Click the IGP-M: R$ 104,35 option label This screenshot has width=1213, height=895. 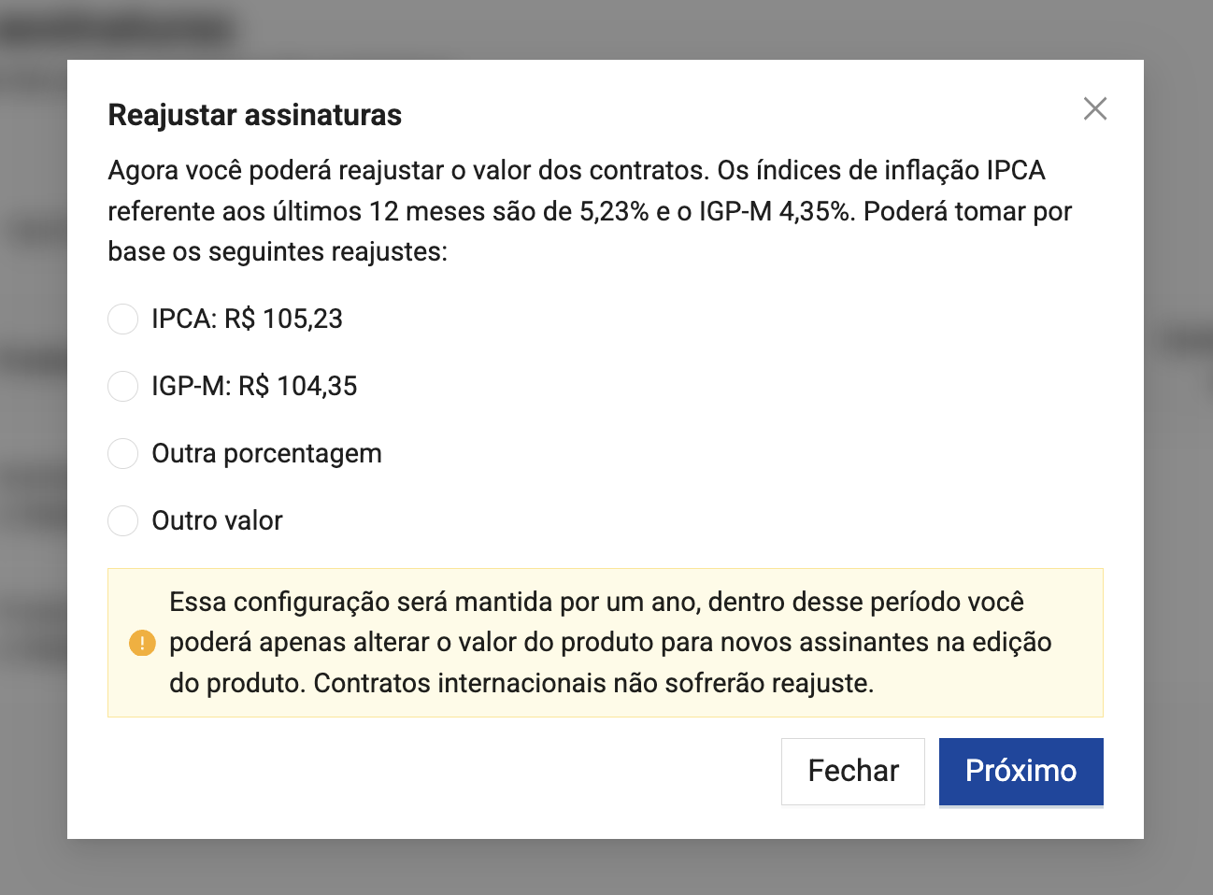(254, 387)
